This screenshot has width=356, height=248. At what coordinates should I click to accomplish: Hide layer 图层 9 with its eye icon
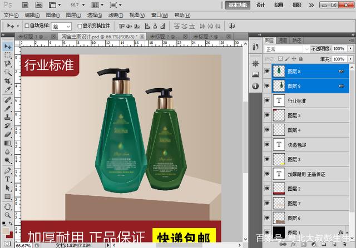pos(267,86)
